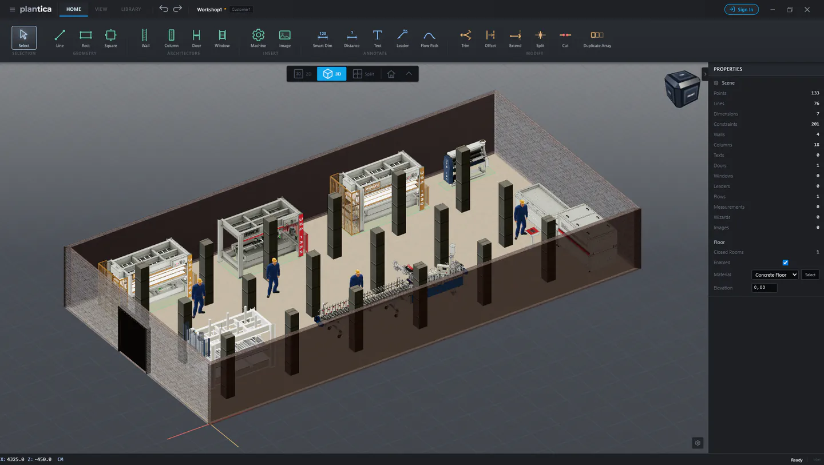Activate the Flow Path tool
The height and width of the screenshot is (465, 824).
[x=429, y=38]
